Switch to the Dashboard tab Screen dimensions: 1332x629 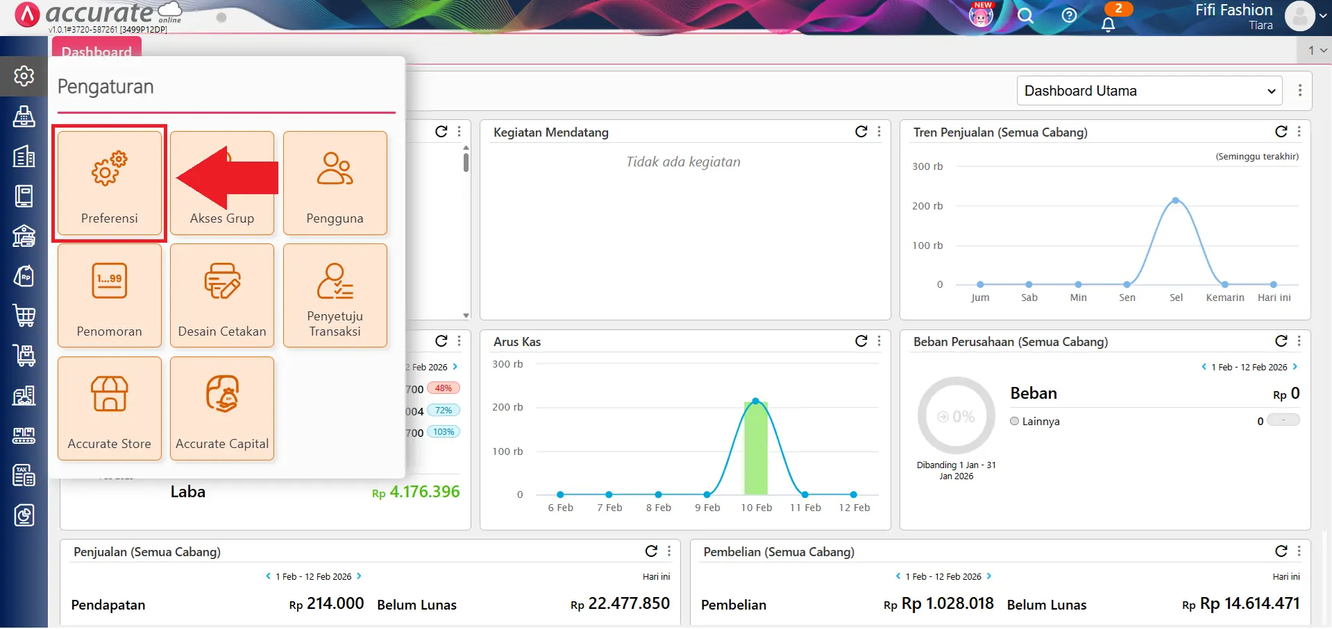point(96,51)
